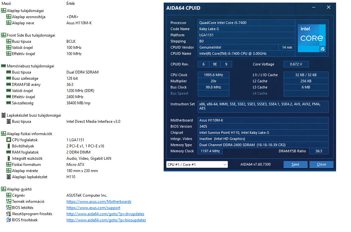Open the aida64 drvupdates link
This screenshot has width=351, height=232.
tap(105, 214)
